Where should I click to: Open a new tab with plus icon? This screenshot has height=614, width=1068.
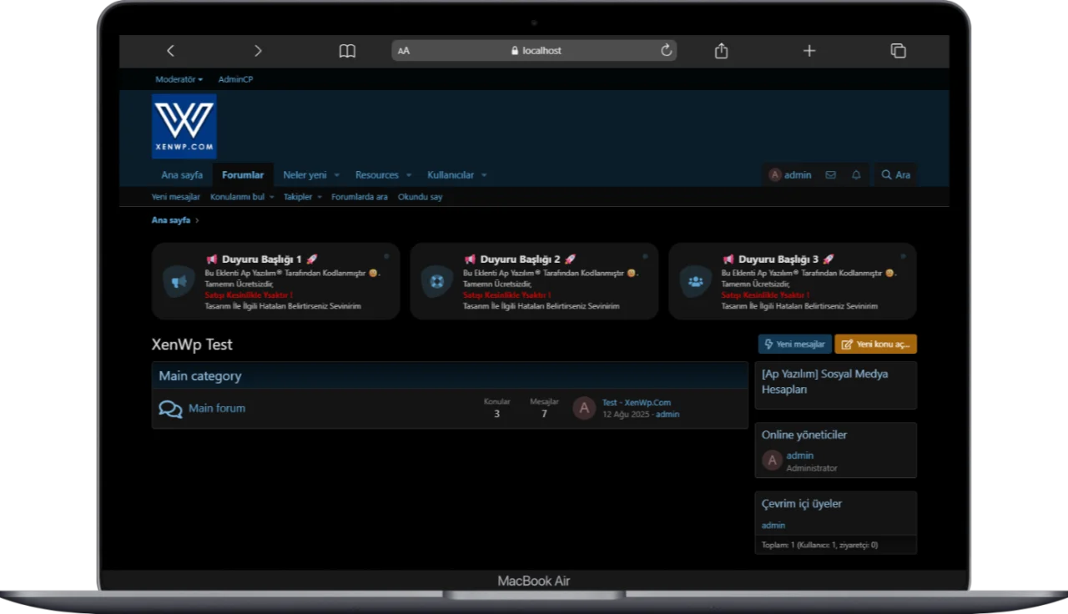tap(809, 51)
